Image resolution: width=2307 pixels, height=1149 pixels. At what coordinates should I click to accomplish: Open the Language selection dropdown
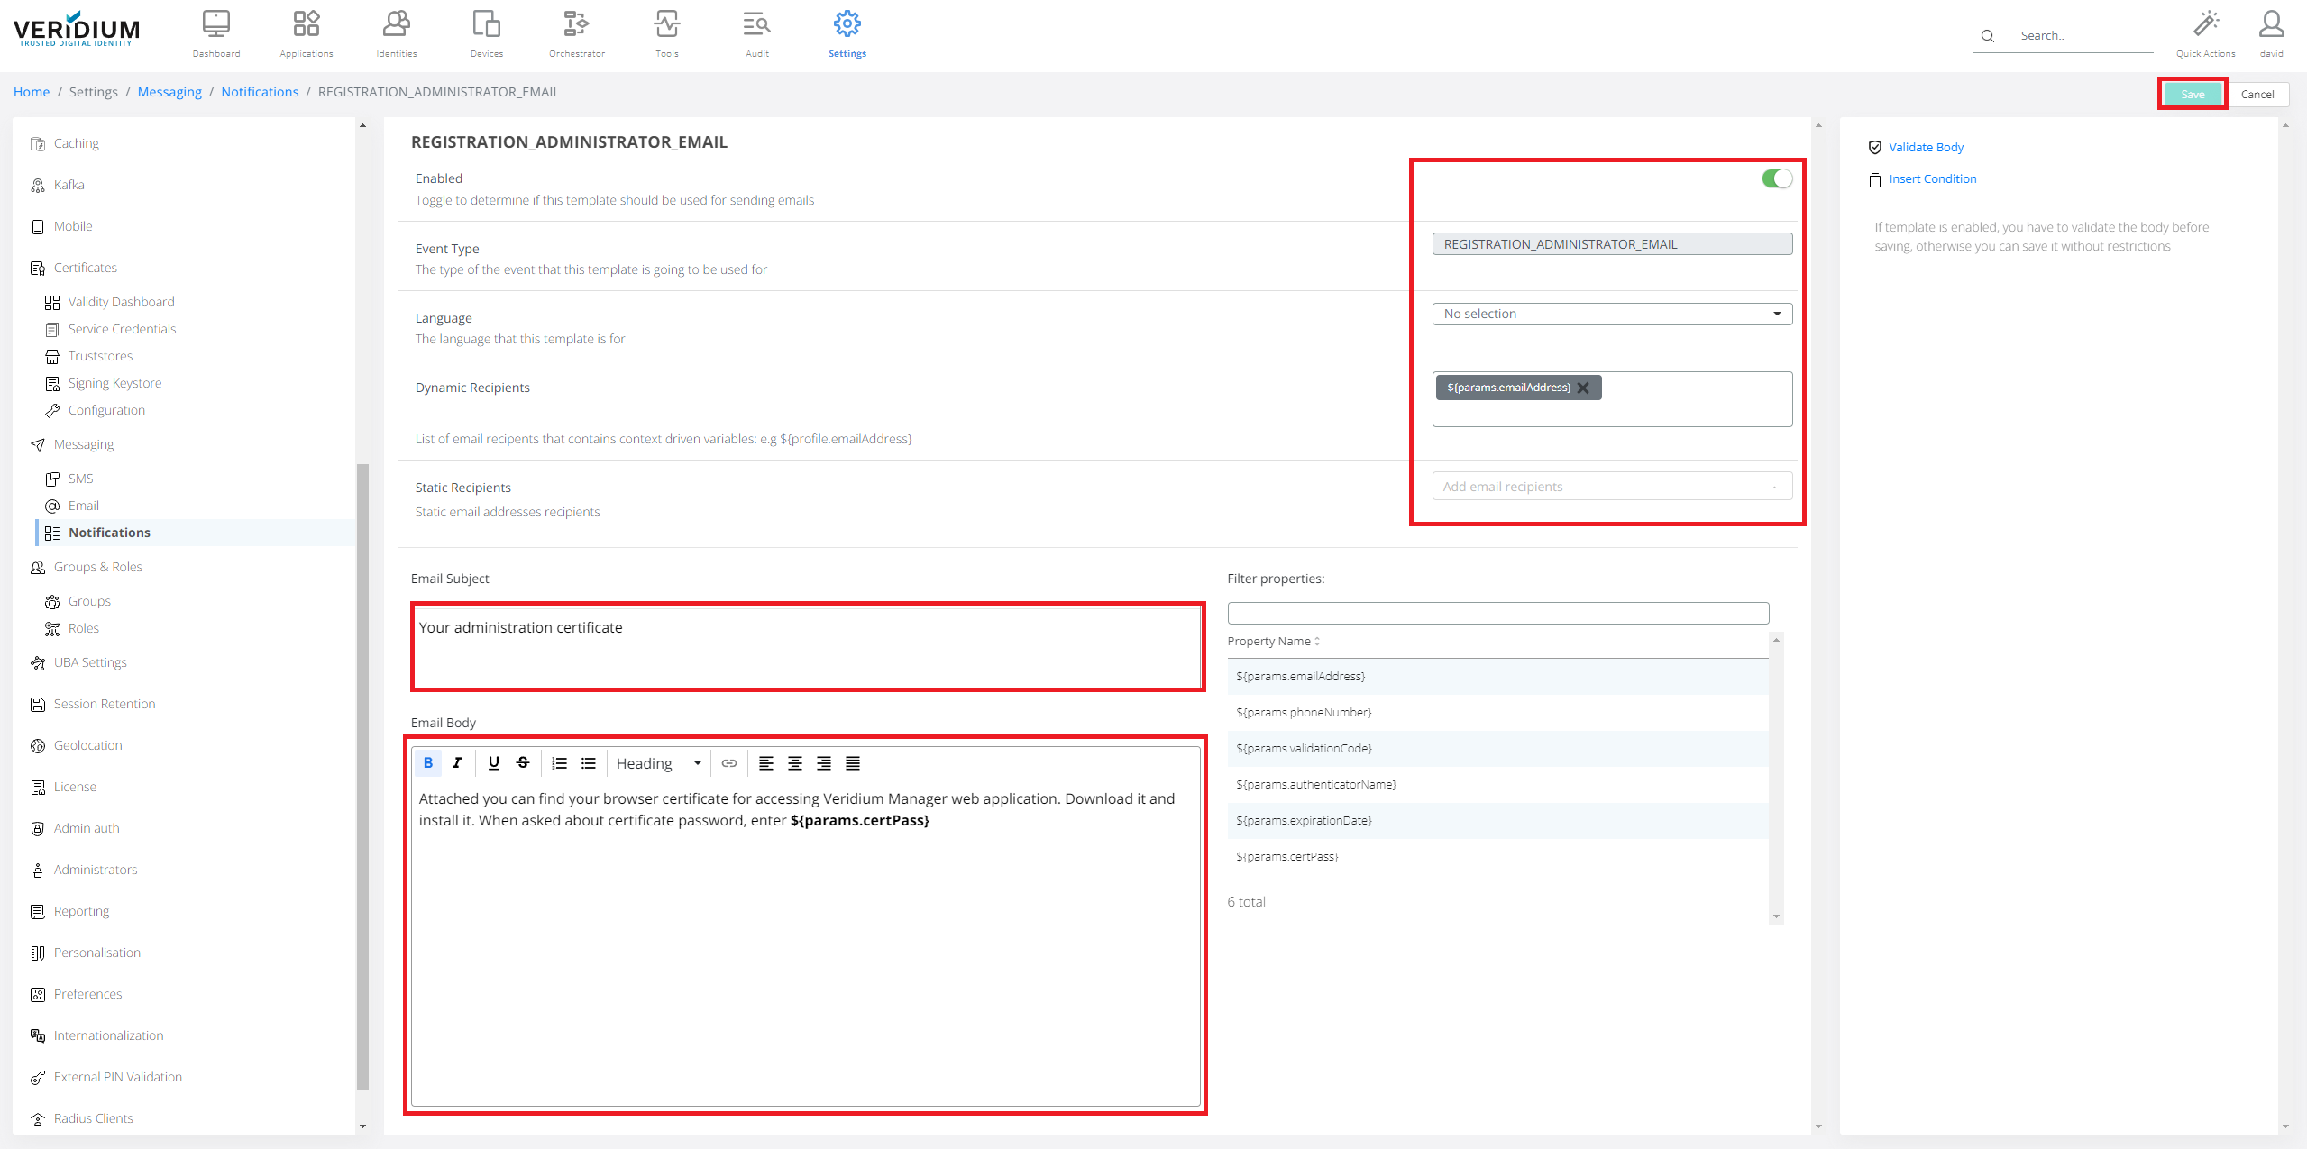pyautogui.click(x=1611, y=314)
